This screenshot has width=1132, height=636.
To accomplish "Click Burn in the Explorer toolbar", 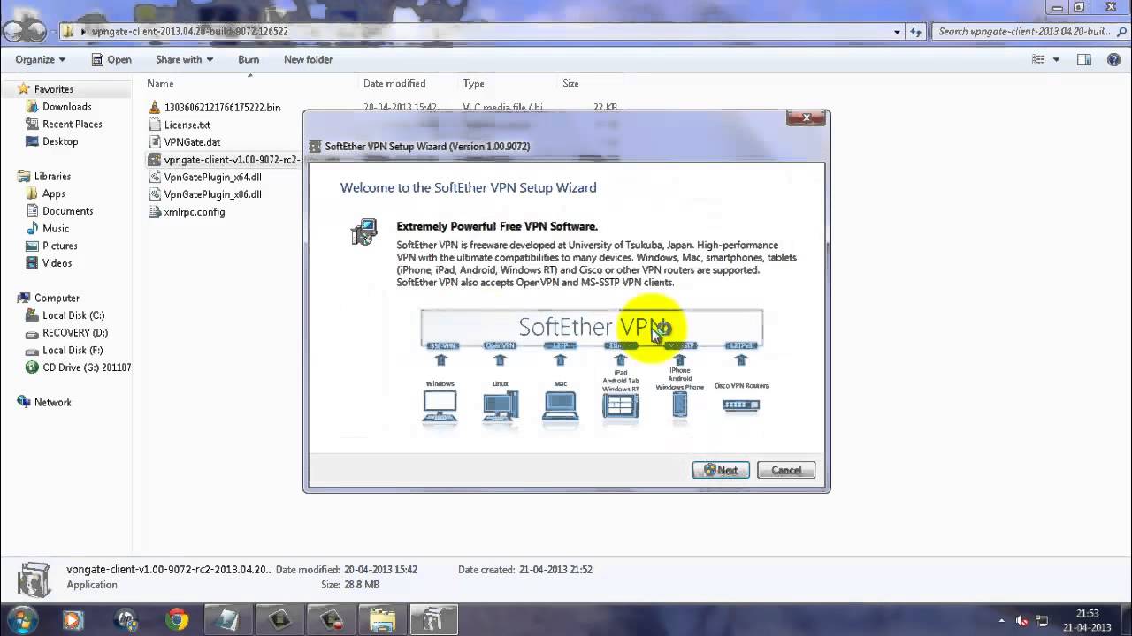I will 249,59.
